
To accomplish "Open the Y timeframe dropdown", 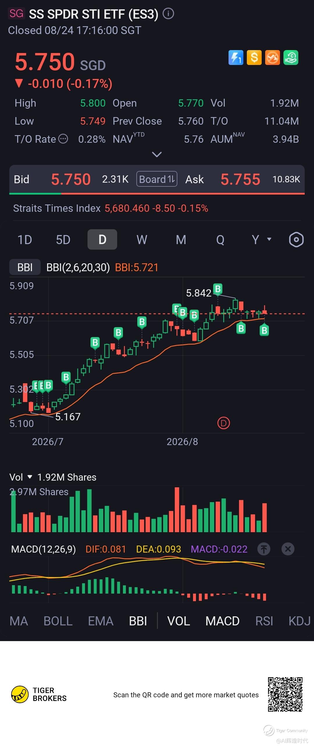I will click(x=261, y=240).
